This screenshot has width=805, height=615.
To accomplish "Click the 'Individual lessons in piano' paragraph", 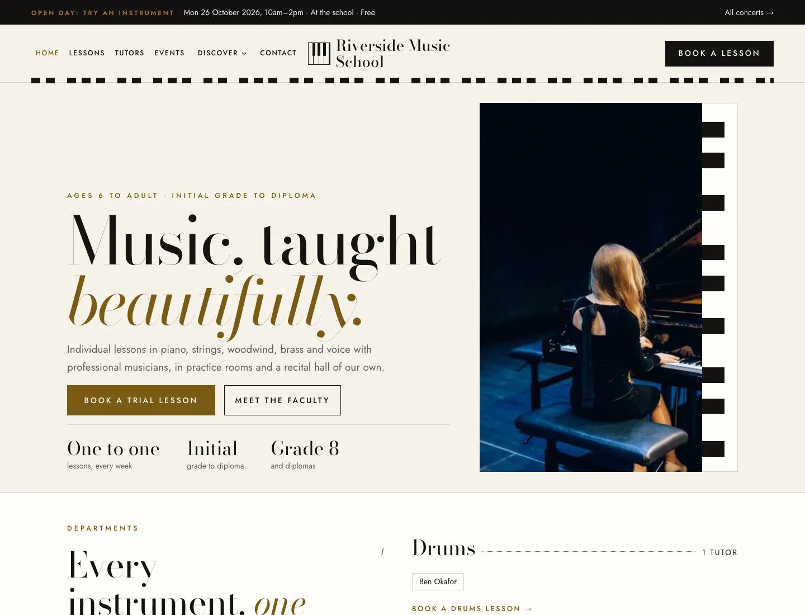I will click(x=226, y=358).
